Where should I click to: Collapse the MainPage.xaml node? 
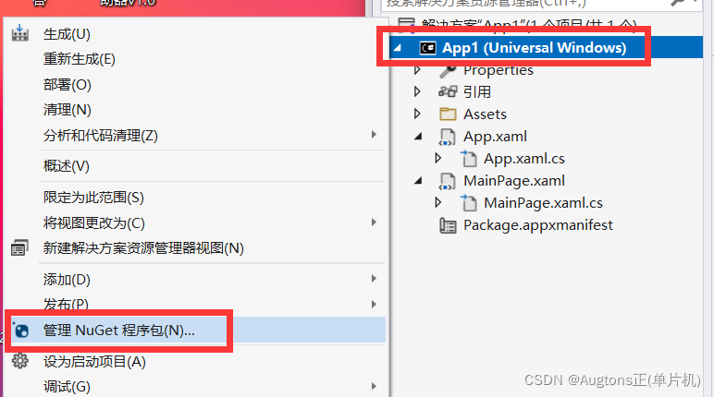[x=418, y=181]
